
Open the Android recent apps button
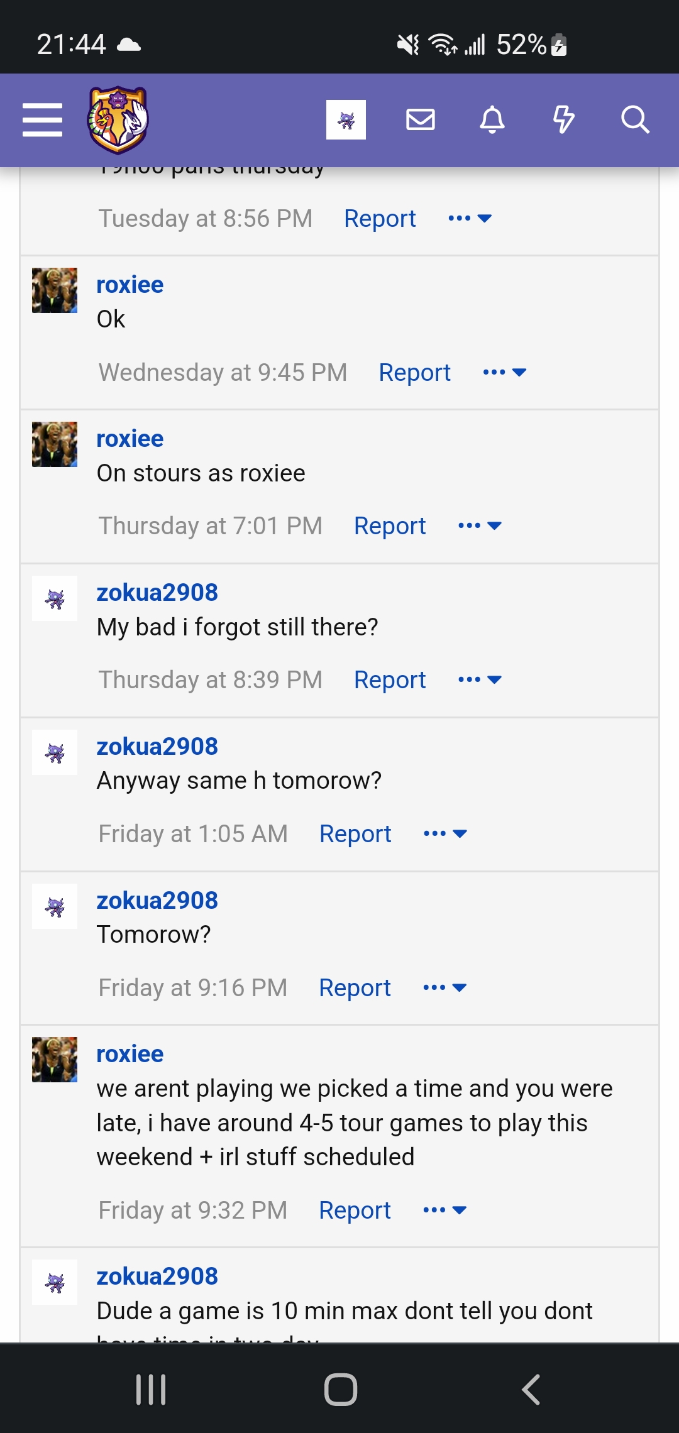click(151, 1389)
